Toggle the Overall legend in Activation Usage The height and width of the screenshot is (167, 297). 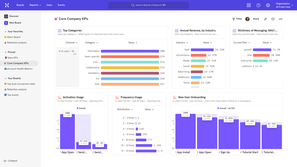(81, 108)
